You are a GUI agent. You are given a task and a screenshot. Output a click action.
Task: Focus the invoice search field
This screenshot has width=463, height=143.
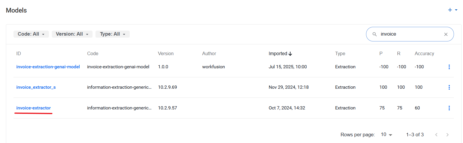[x=410, y=34]
